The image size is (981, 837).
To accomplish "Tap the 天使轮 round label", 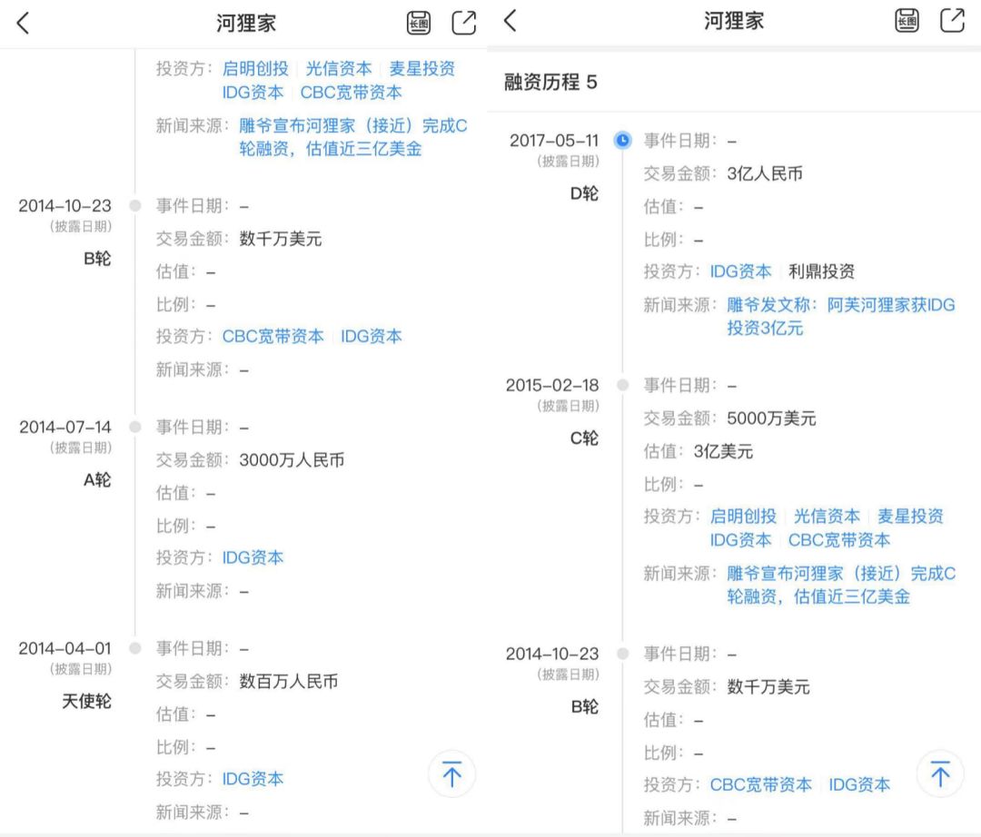I will coord(86,702).
